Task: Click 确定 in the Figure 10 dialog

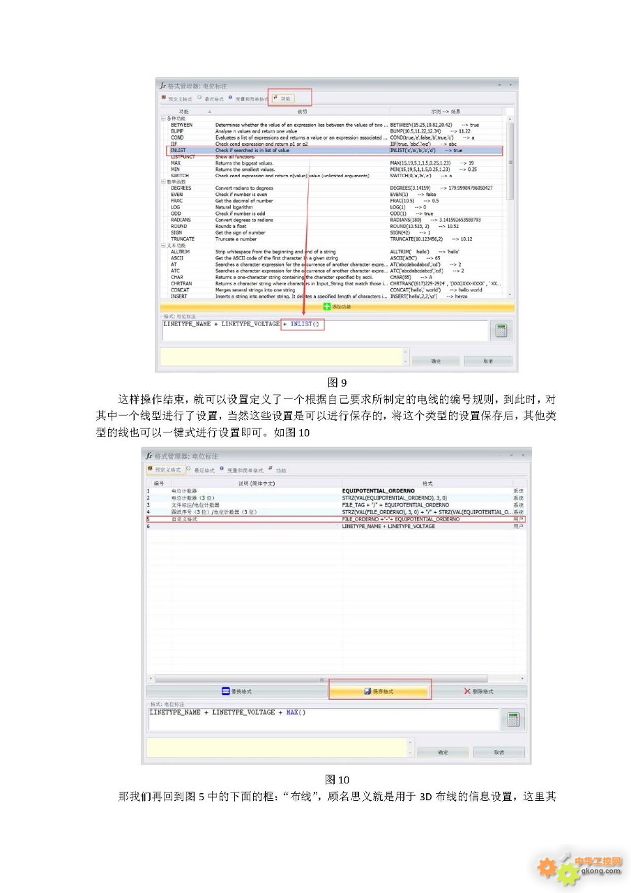Action: pyautogui.click(x=442, y=753)
